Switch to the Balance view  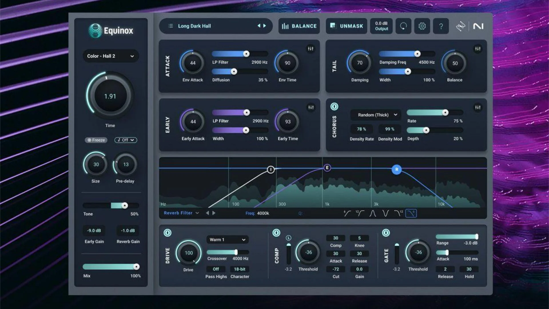299,26
